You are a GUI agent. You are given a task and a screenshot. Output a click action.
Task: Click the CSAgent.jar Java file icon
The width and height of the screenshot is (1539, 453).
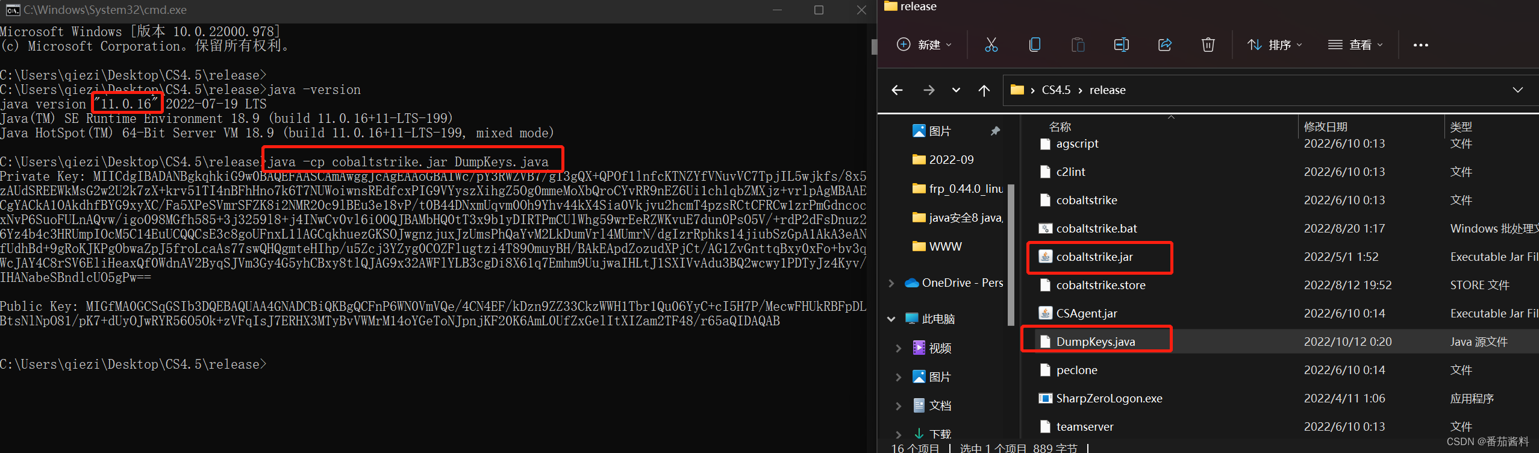pos(1045,313)
